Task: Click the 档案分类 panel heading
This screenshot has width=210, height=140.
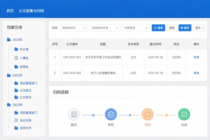Action: coord(15,27)
